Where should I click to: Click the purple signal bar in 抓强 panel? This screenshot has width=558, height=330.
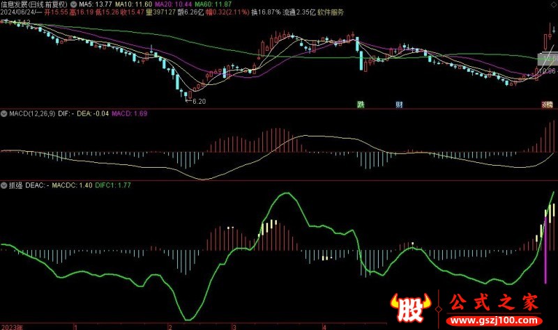(x=545, y=249)
